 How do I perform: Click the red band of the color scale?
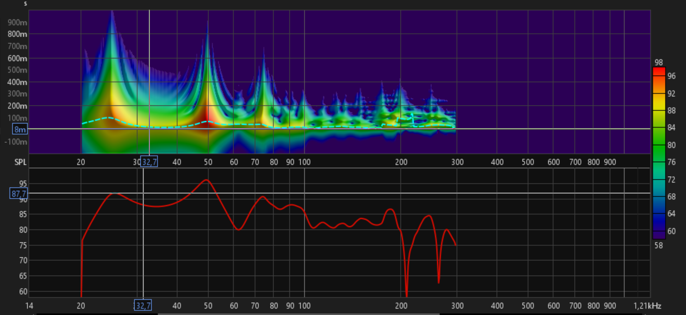(659, 71)
